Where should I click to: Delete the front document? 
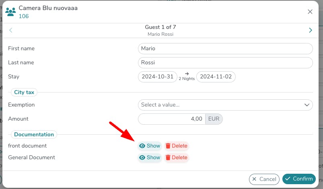click(x=176, y=146)
